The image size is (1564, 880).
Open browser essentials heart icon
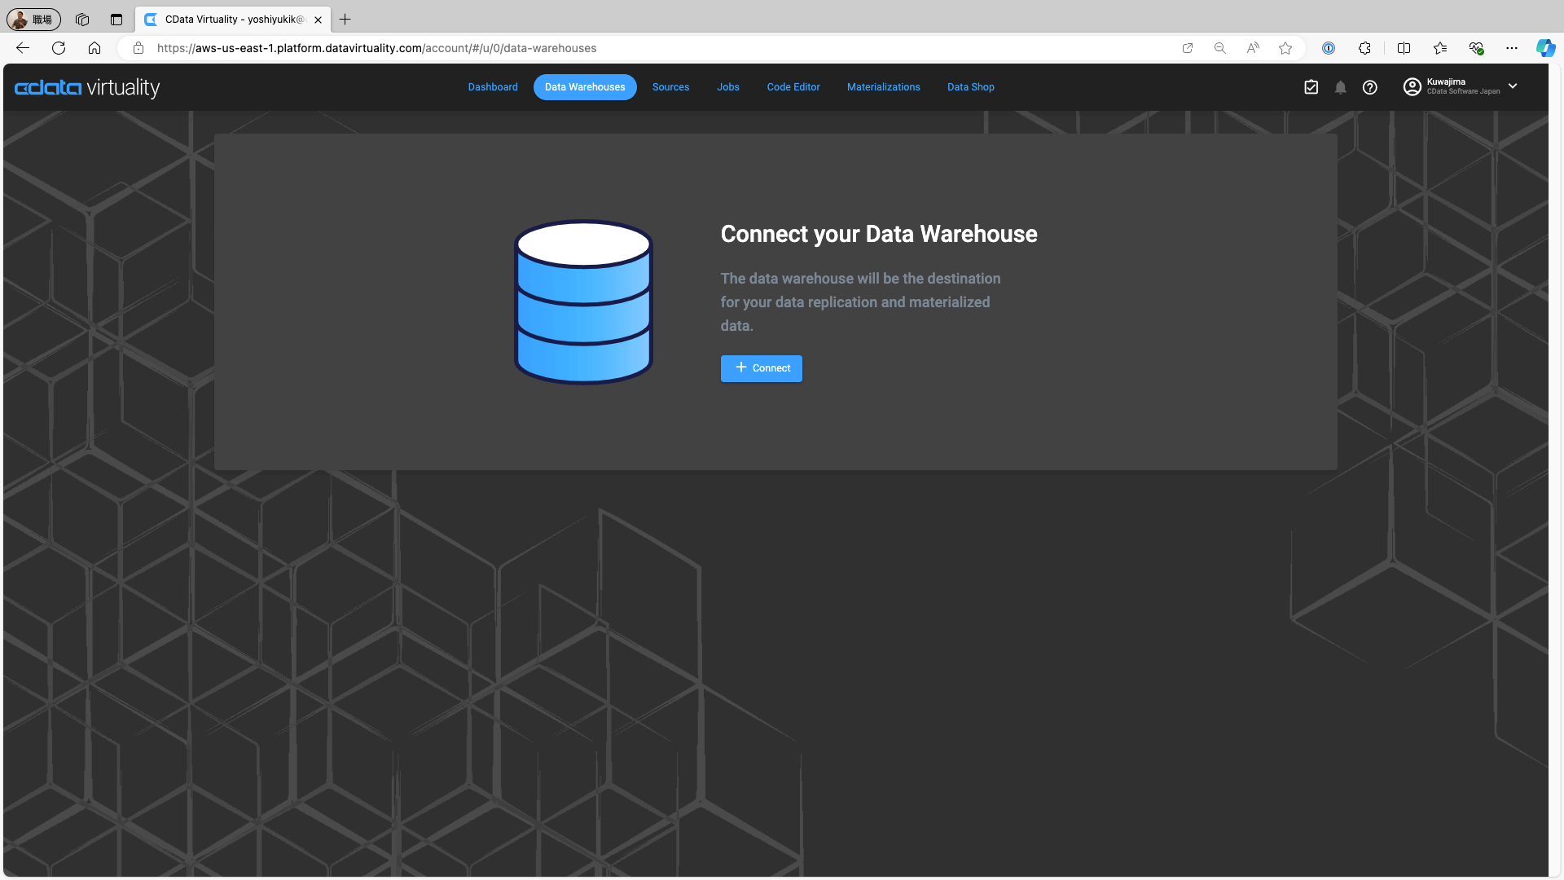pos(1476,48)
